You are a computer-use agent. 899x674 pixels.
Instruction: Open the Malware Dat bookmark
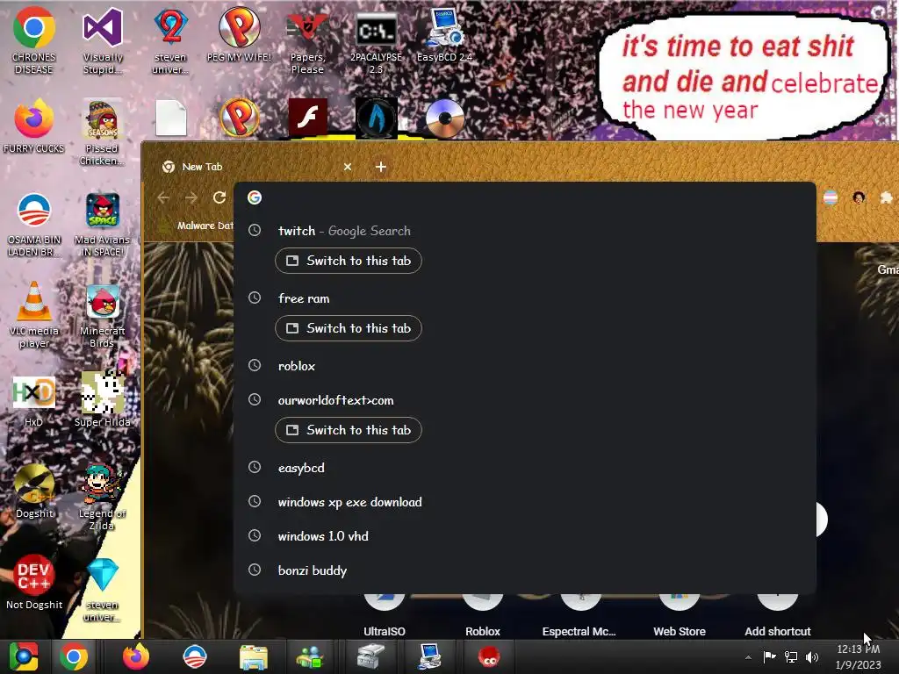pos(198,226)
